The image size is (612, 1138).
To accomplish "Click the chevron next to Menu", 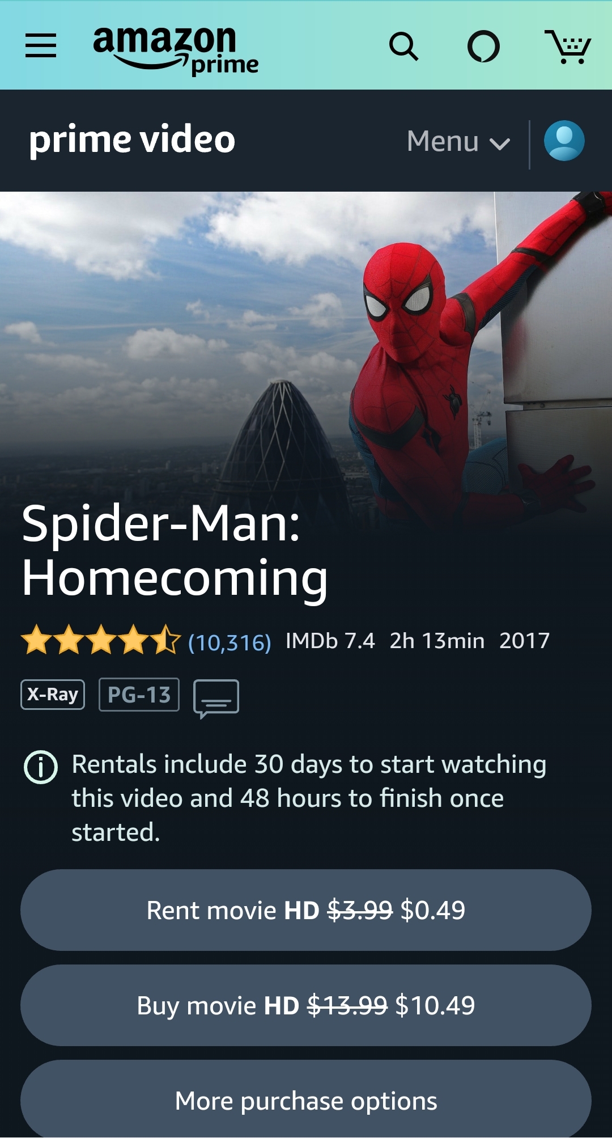I will coord(500,144).
